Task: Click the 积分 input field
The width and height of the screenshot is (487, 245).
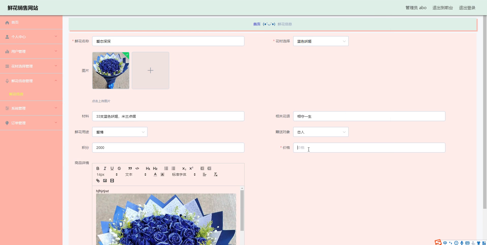Action: (x=168, y=148)
